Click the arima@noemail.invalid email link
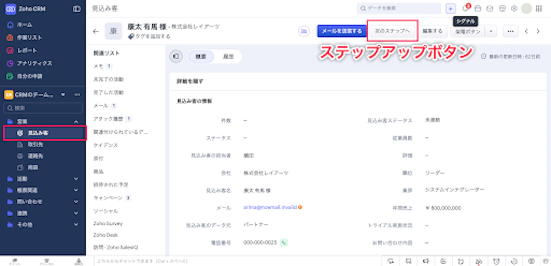The height and width of the screenshot is (266, 551). pos(270,207)
